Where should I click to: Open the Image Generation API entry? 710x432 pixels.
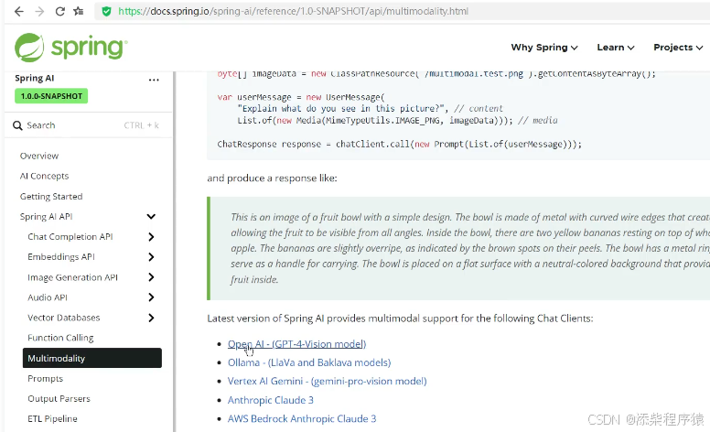pyautogui.click(x=72, y=277)
